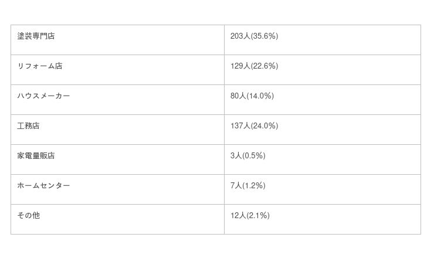Viewport: 434px width, 258px height.
Task: Click the 137人 count text
Action: (240, 126)
